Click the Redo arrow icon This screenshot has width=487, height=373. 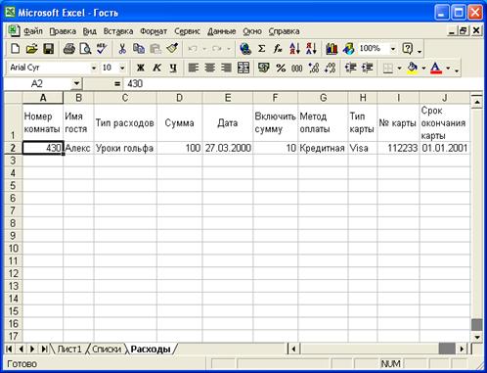(216, 49)
